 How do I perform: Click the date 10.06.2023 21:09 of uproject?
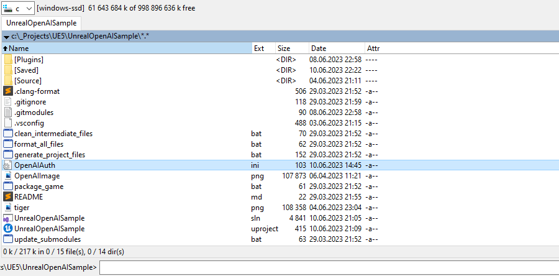click(x=335, y=229)
